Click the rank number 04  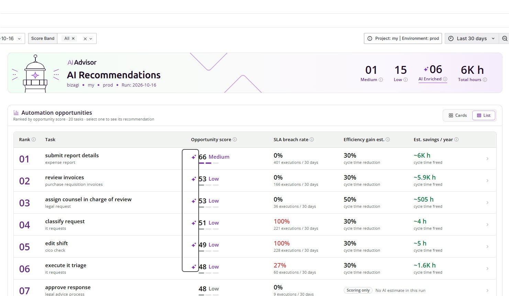click(24, 225)
